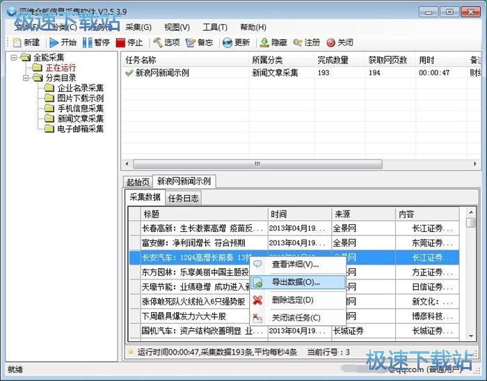Viewport: 487px width, 381px height.
Task: Sort by 所属分类 column header
Action: pyautogui.click(x=281, y=60)
